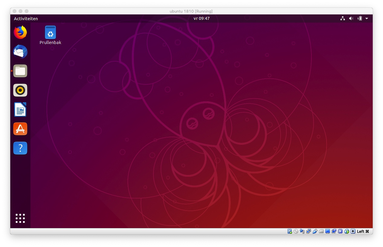Launch Rhythmbox music player

point(20,90)
